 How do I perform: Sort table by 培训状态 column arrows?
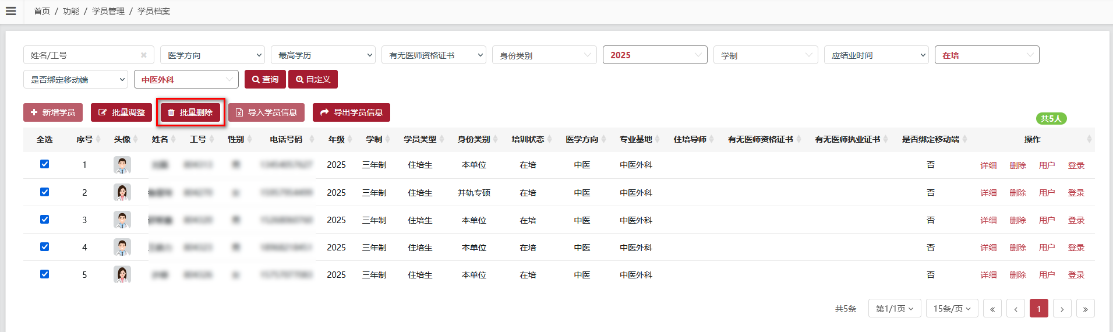550,139
